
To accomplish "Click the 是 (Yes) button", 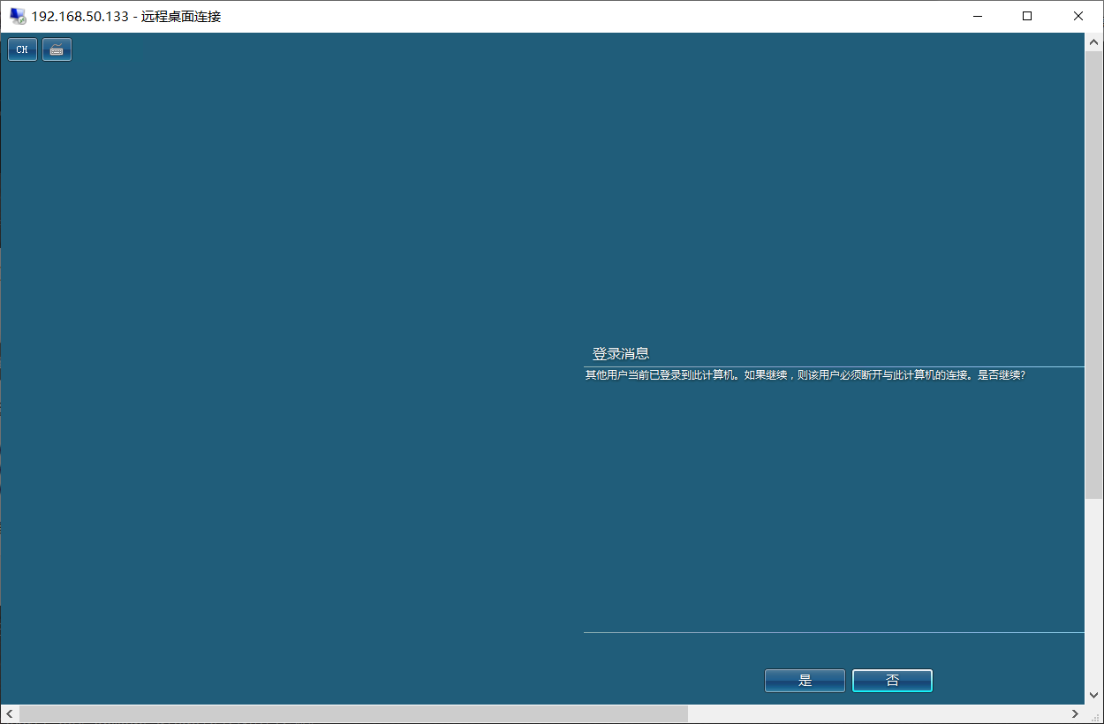I will (805, 681).
